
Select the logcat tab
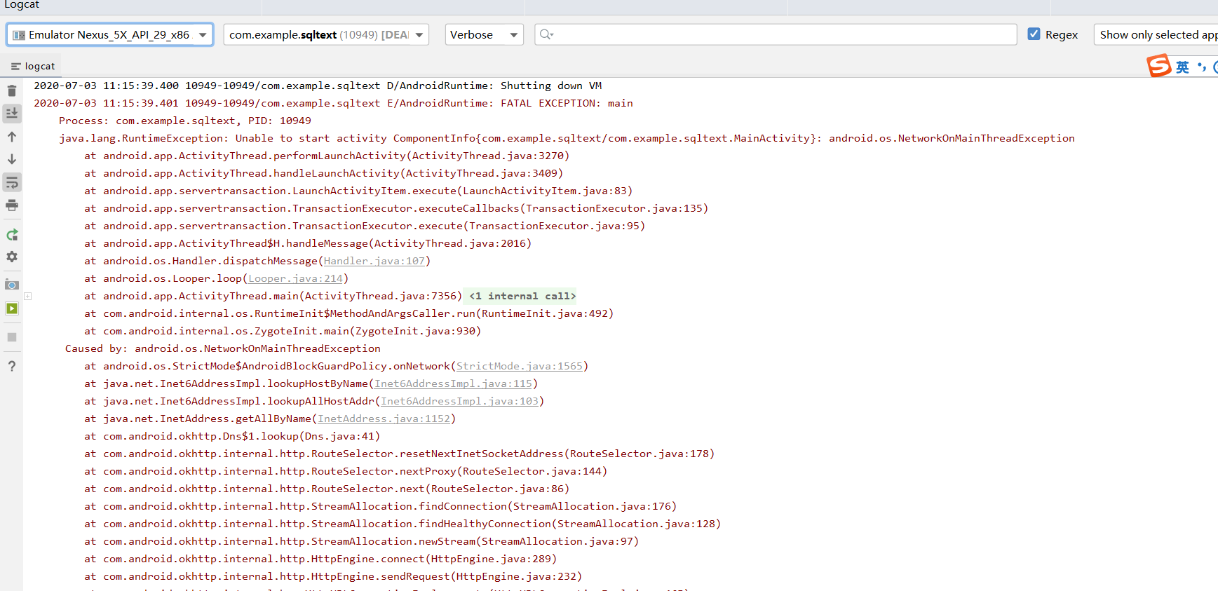[32, 66]
